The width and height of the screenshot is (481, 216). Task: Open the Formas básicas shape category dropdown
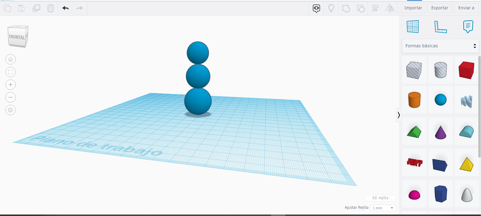point(440,46)
